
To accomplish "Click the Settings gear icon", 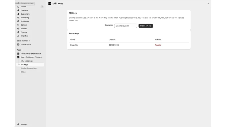I will (18, 124).
